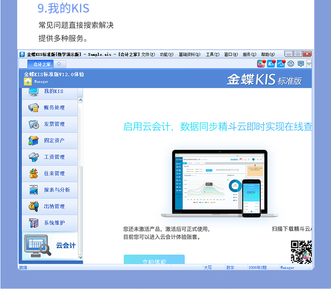Click the 金蝶KIS标准版V12.0体验 header text
Viewport: 331px width, 289px height.
[54, 74]
